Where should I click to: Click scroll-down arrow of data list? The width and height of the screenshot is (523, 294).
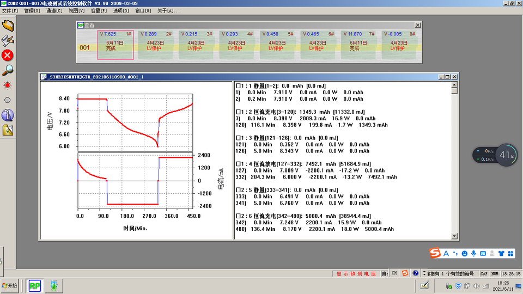tap(454, 236)
